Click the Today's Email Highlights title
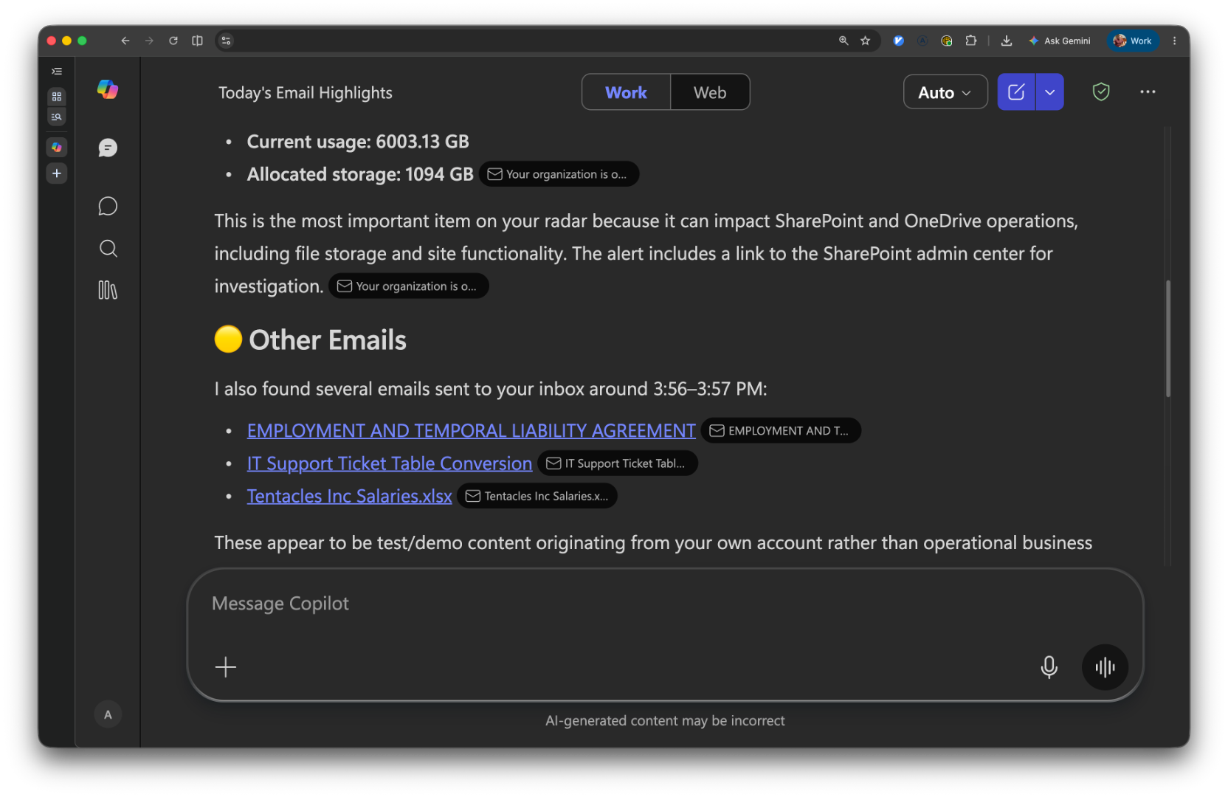Image resolution: width=1228 pixels, height=797 pixels. (x=306, y=93)
